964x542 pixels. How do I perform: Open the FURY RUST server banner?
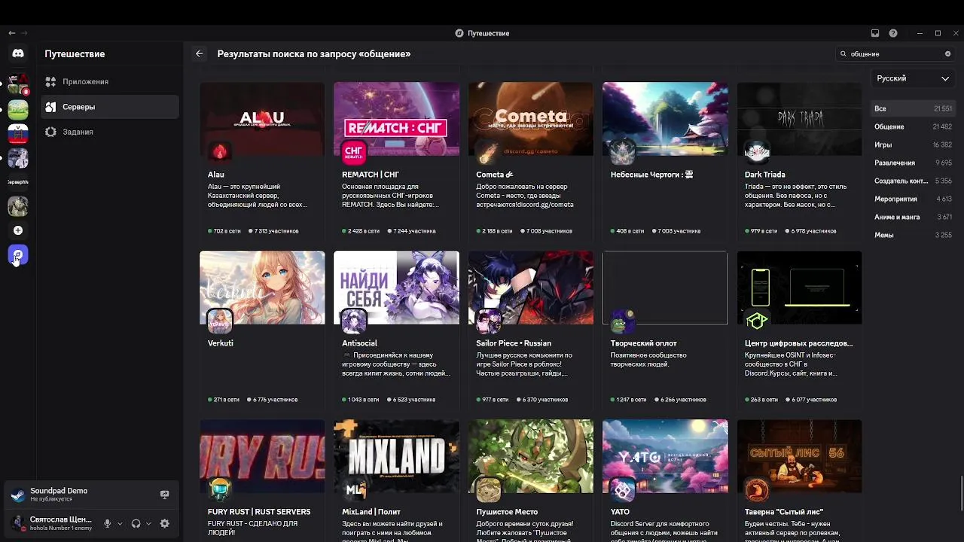click(262, 456)
